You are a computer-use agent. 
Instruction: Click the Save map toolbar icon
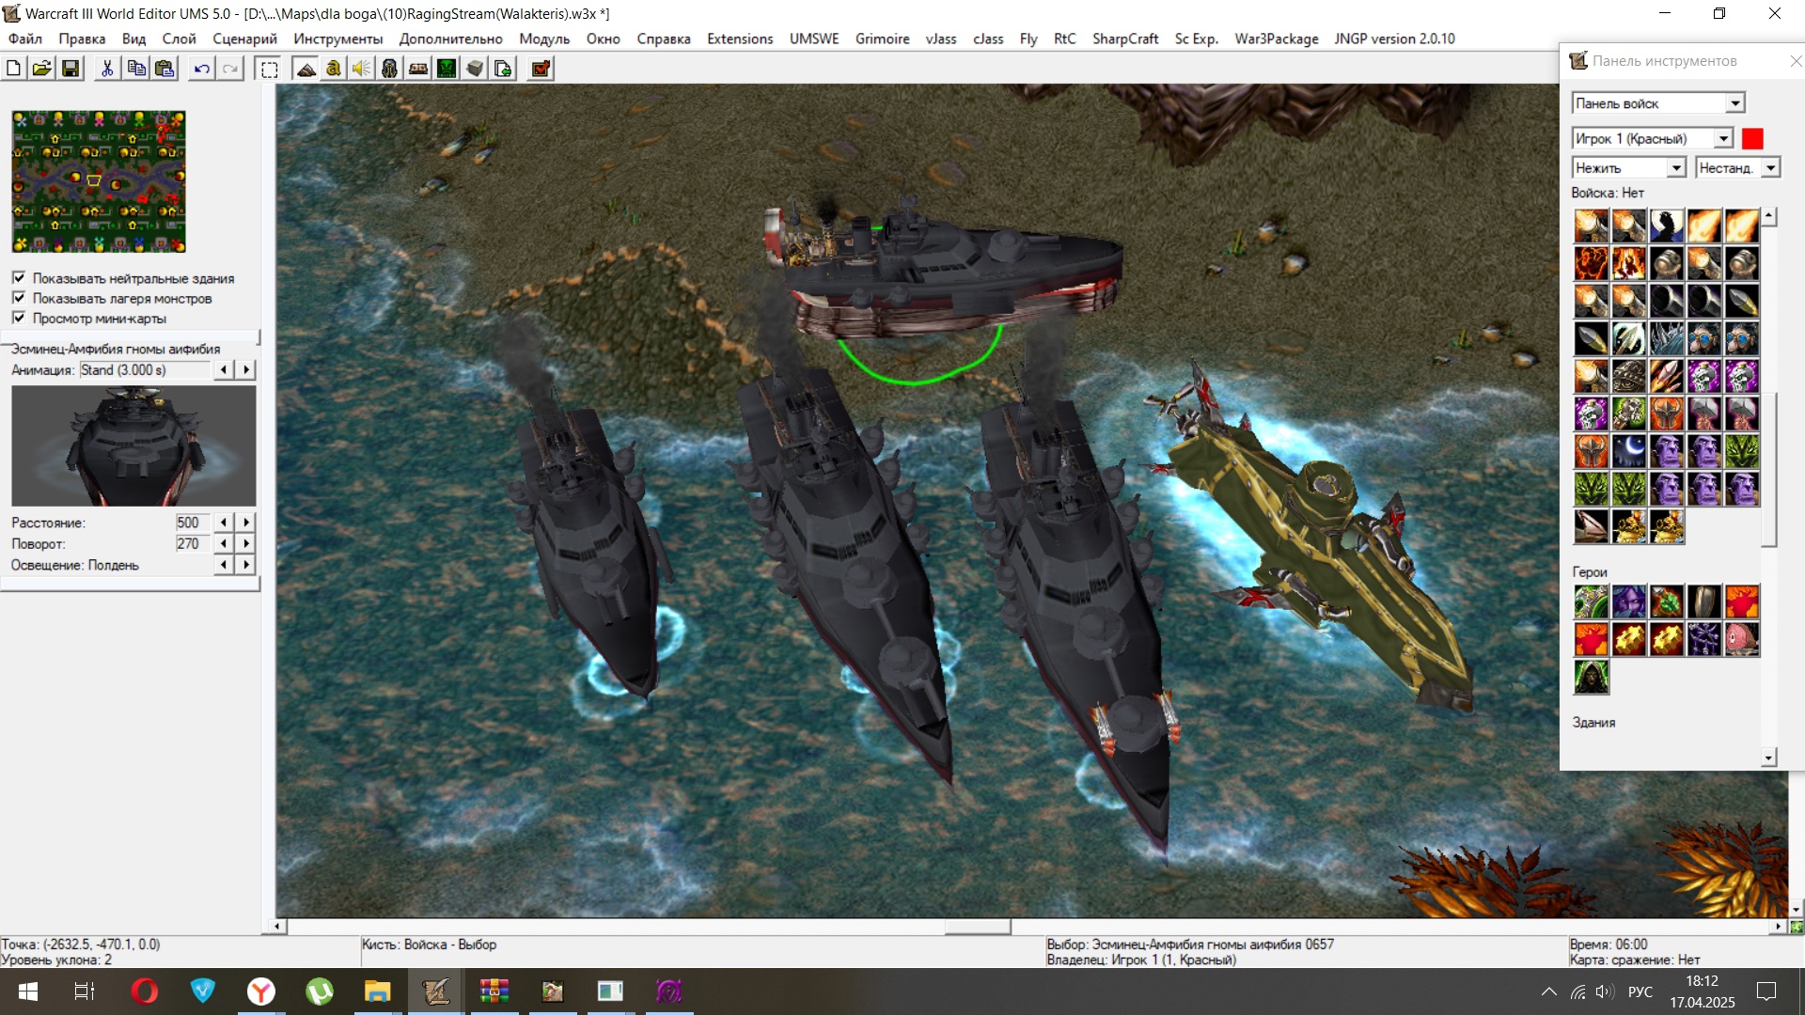coord(71,69)
